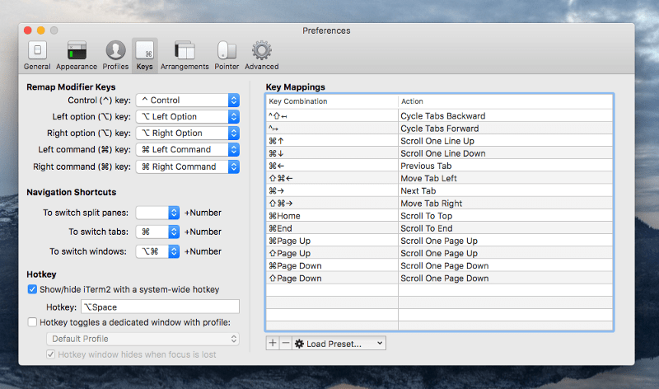
Task: Open the Right command key remap dropdown
Action: pyautogui.click(x=188, y=166)
